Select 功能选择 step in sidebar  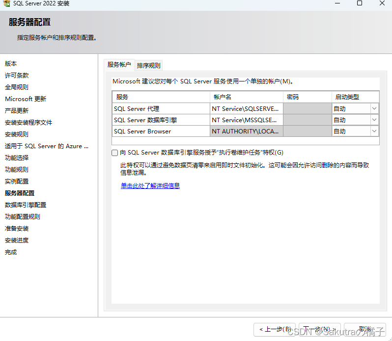click(17, 158)
